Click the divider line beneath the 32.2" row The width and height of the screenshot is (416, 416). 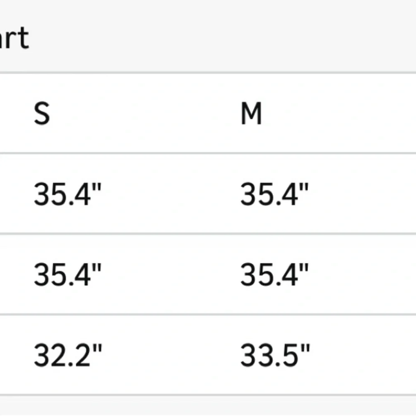(x=208, y=395)
